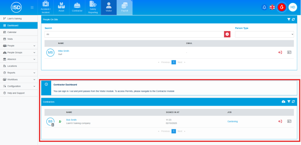Expand the Reports sidebar section
The image size is (301, 145).
pos(19,73)
